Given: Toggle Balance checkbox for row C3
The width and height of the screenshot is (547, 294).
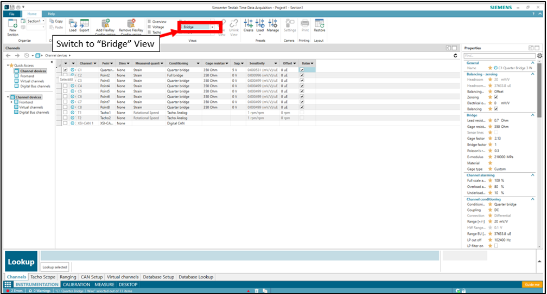Looking at the screenshot, I should [302, 80].
